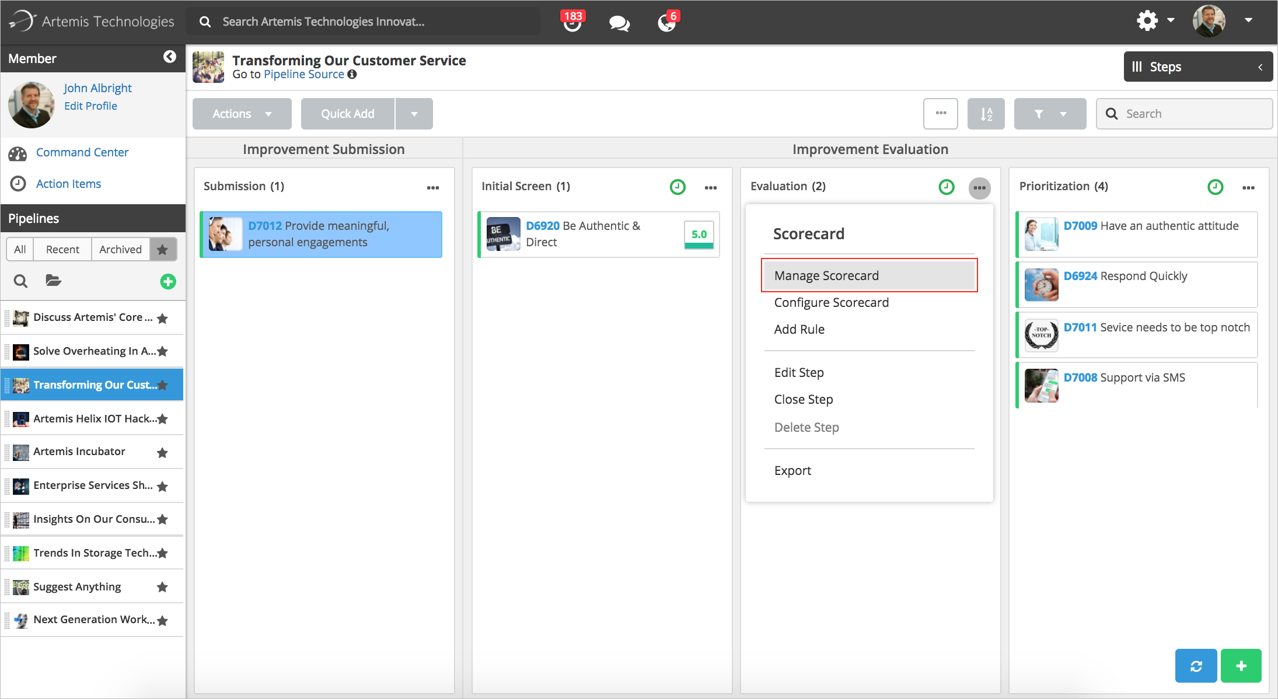The image size is (1278, 699).
Task: Select the All pipelines tab
Action: coord(20,249)
